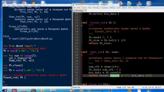This screenshot has height=92, width=164.
Task: Click the 'Python file' status bar entry
Action: click(x=76, y=87)
